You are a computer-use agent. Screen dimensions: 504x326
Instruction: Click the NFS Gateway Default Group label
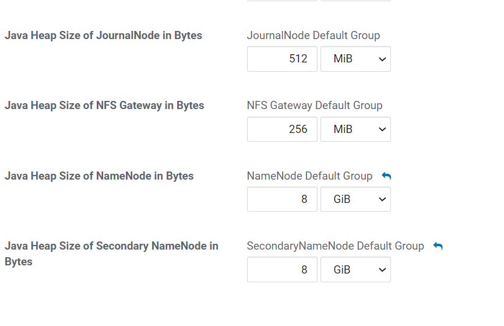[314, 106]
